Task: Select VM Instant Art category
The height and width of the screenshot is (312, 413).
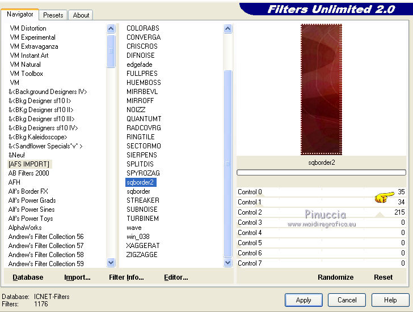Action: click(29, 55)
